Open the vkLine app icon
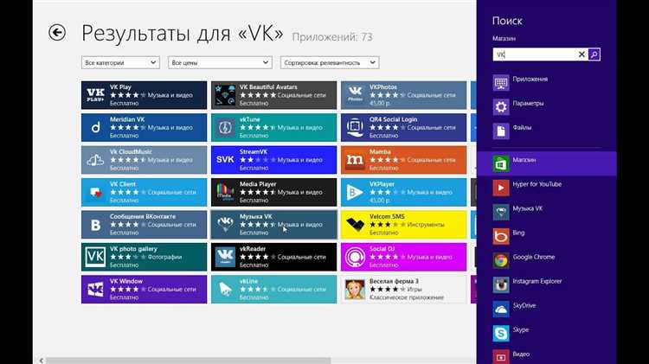649x364 pixels. point(225,289)
